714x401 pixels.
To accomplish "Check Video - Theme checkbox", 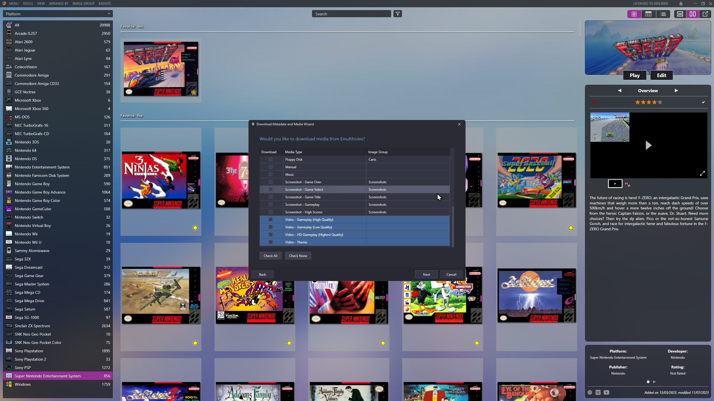I will click(271, 242).
